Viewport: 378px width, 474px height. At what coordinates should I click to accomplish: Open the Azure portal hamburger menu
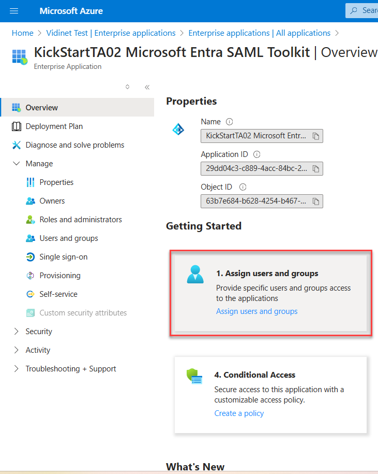pyautogui.click(x=14, y=11)
